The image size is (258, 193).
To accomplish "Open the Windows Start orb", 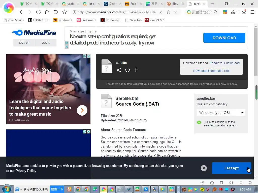I will pyautogui.click(x=7, y=189).
